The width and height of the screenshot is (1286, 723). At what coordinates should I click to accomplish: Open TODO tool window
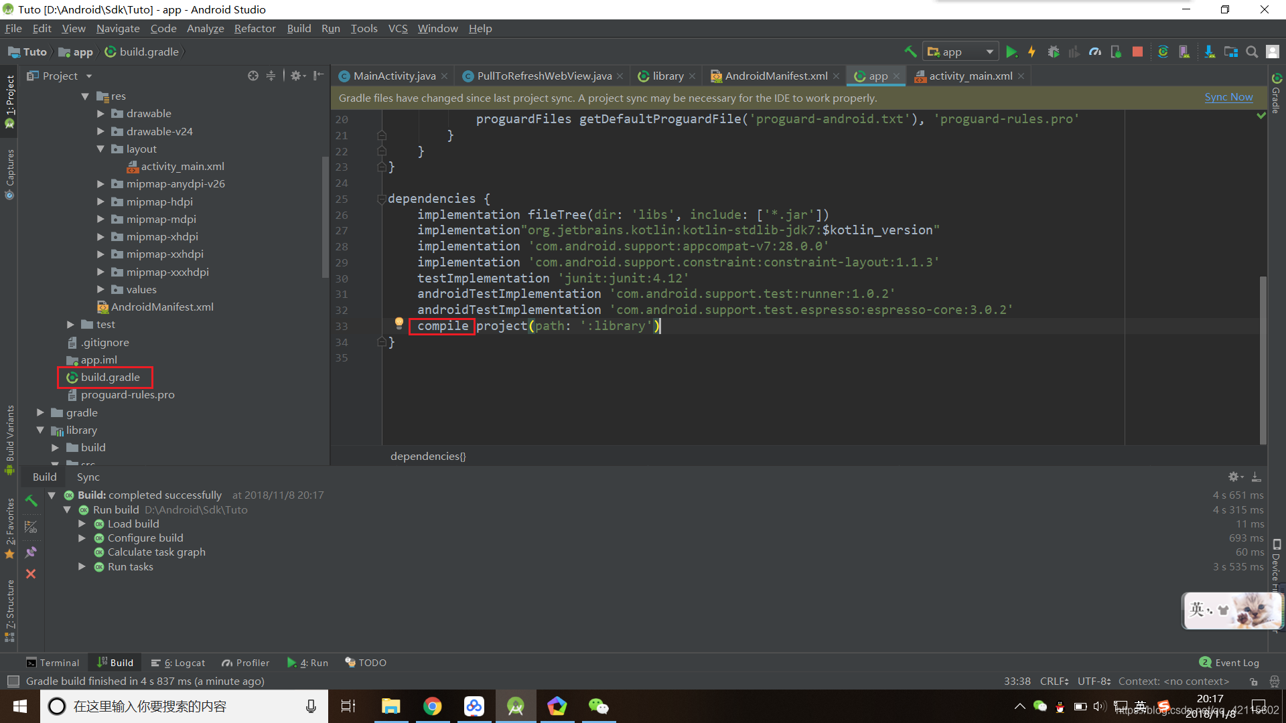366,663
